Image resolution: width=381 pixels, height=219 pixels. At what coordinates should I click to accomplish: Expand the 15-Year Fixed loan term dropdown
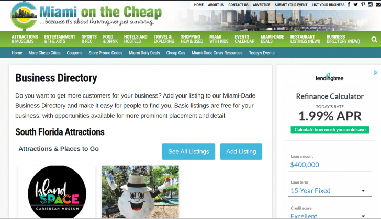[x=330, y=191]
